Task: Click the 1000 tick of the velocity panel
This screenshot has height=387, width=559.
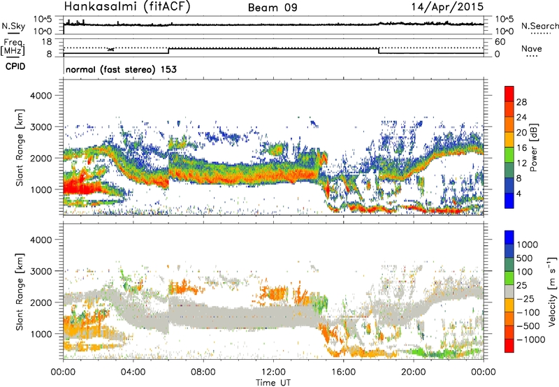Action: 41,334
